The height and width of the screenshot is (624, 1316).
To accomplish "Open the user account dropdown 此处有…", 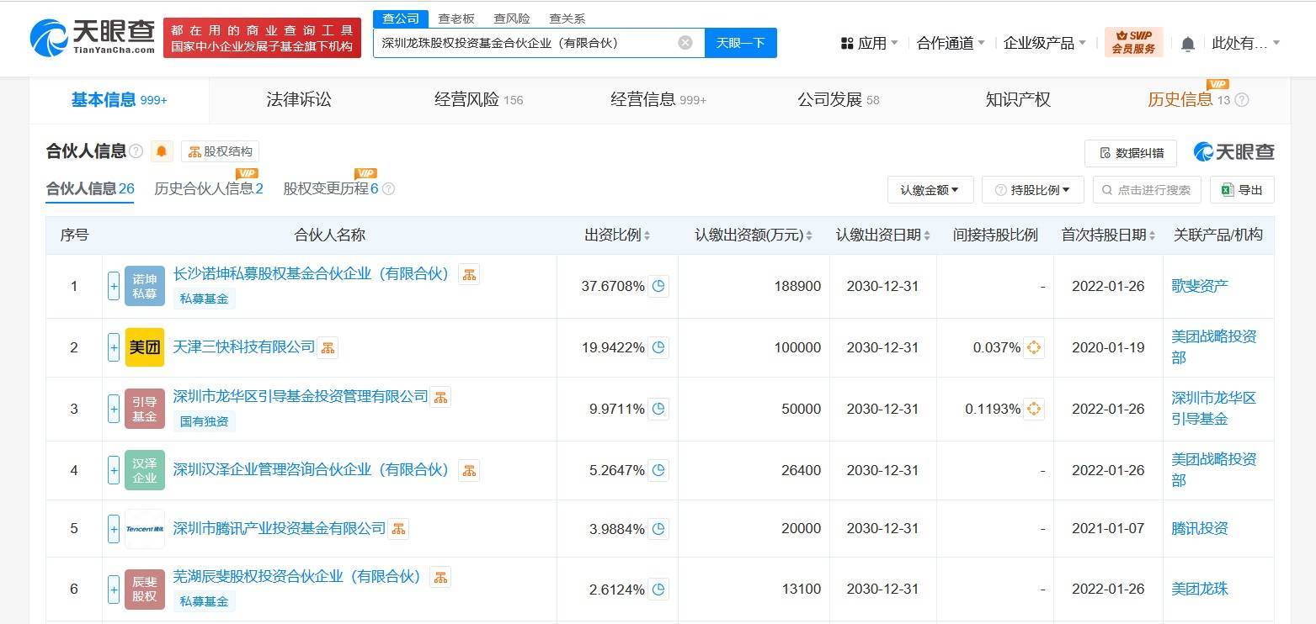I will tap(1245, 43).
